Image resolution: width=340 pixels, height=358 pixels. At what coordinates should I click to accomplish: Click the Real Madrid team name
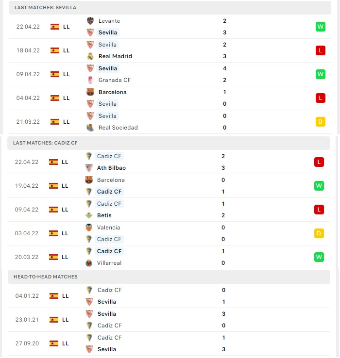[115, 56]
